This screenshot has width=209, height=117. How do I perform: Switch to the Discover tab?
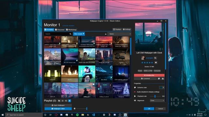click(60, 30)
